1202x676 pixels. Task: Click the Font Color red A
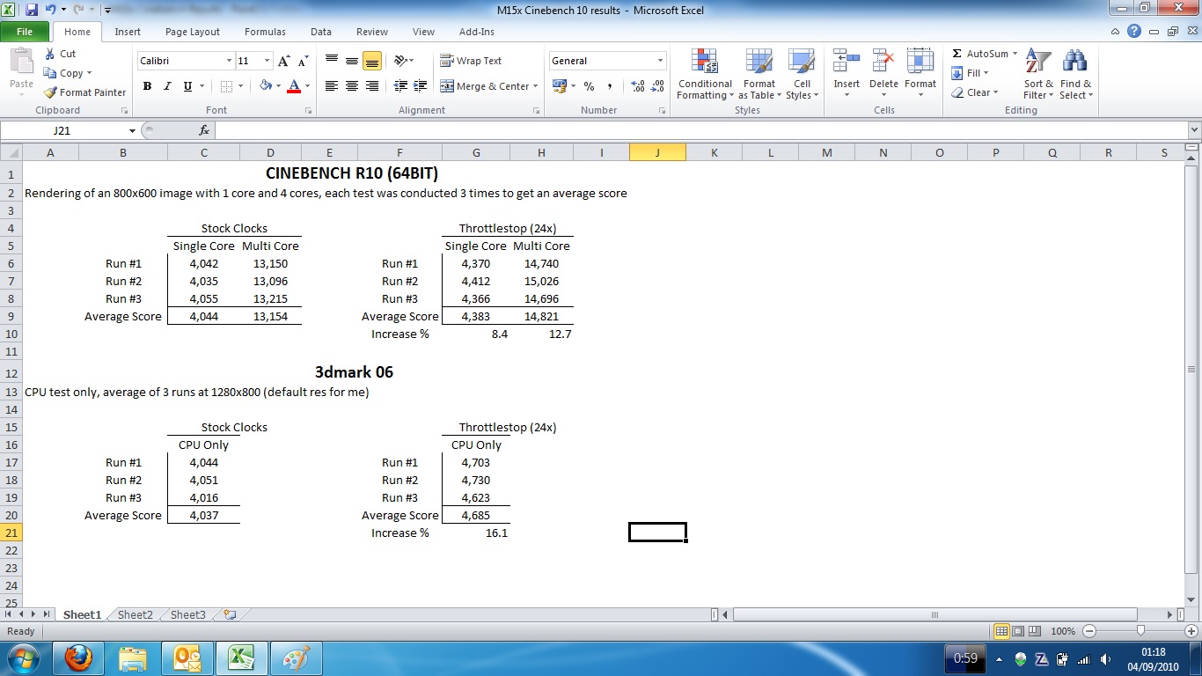(x=294, y=86)
